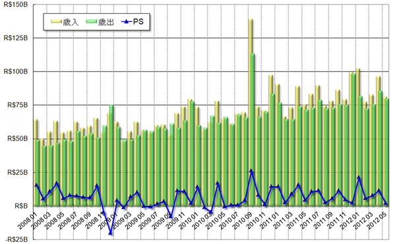Click the 2009 05 x-axis label
395x244 pixels.
click(134, 220)
